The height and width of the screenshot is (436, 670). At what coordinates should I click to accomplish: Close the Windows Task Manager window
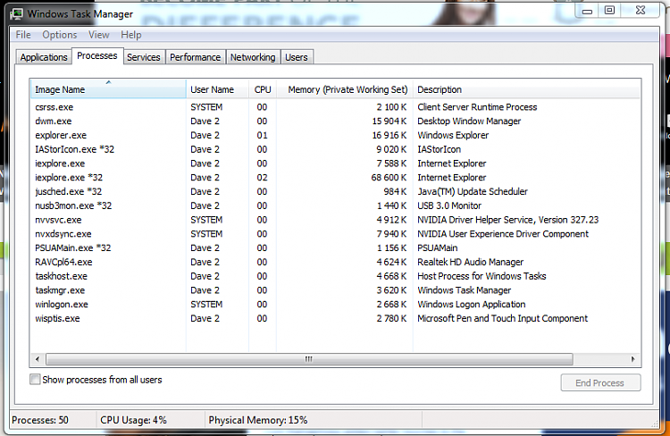click(641, 10)
